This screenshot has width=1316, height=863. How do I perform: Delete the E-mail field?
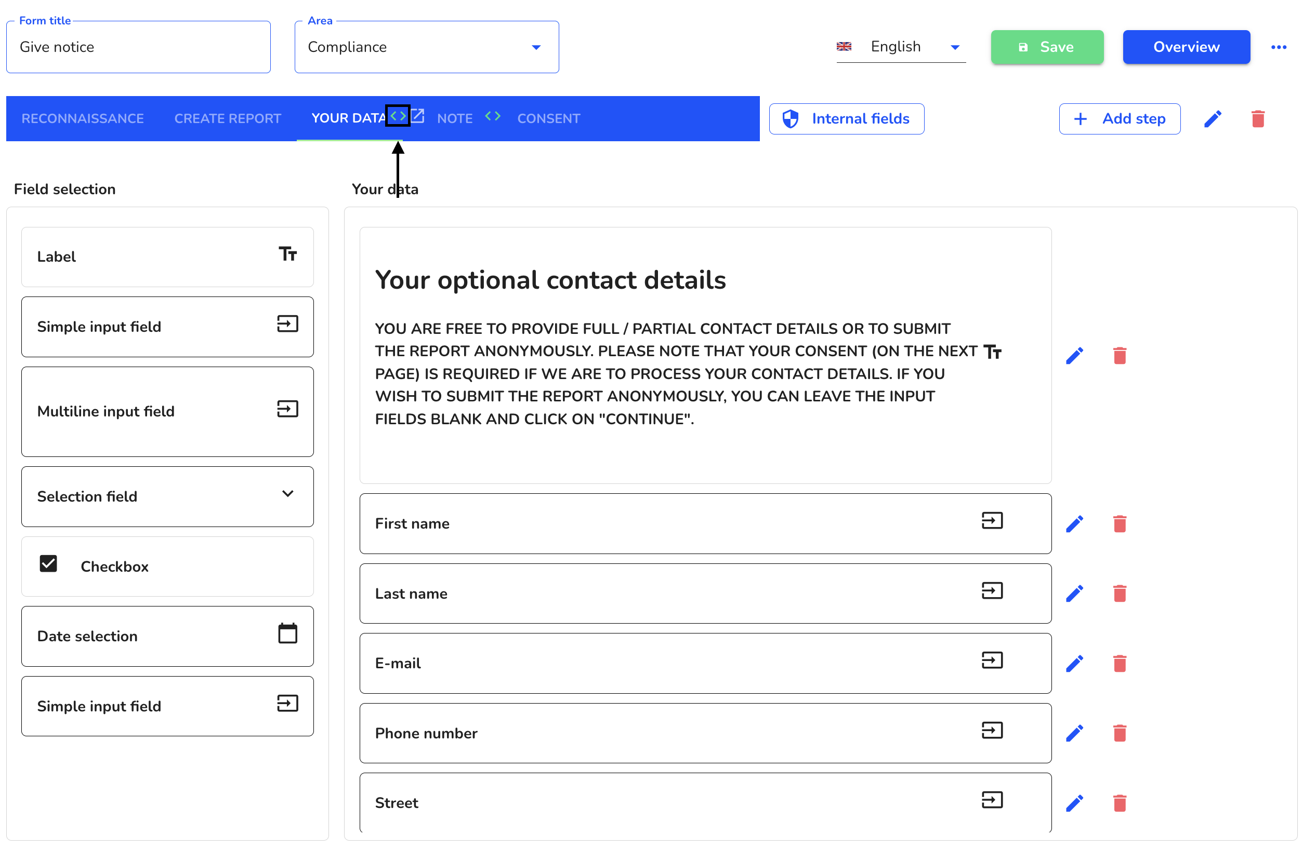tap(1120, 664)
